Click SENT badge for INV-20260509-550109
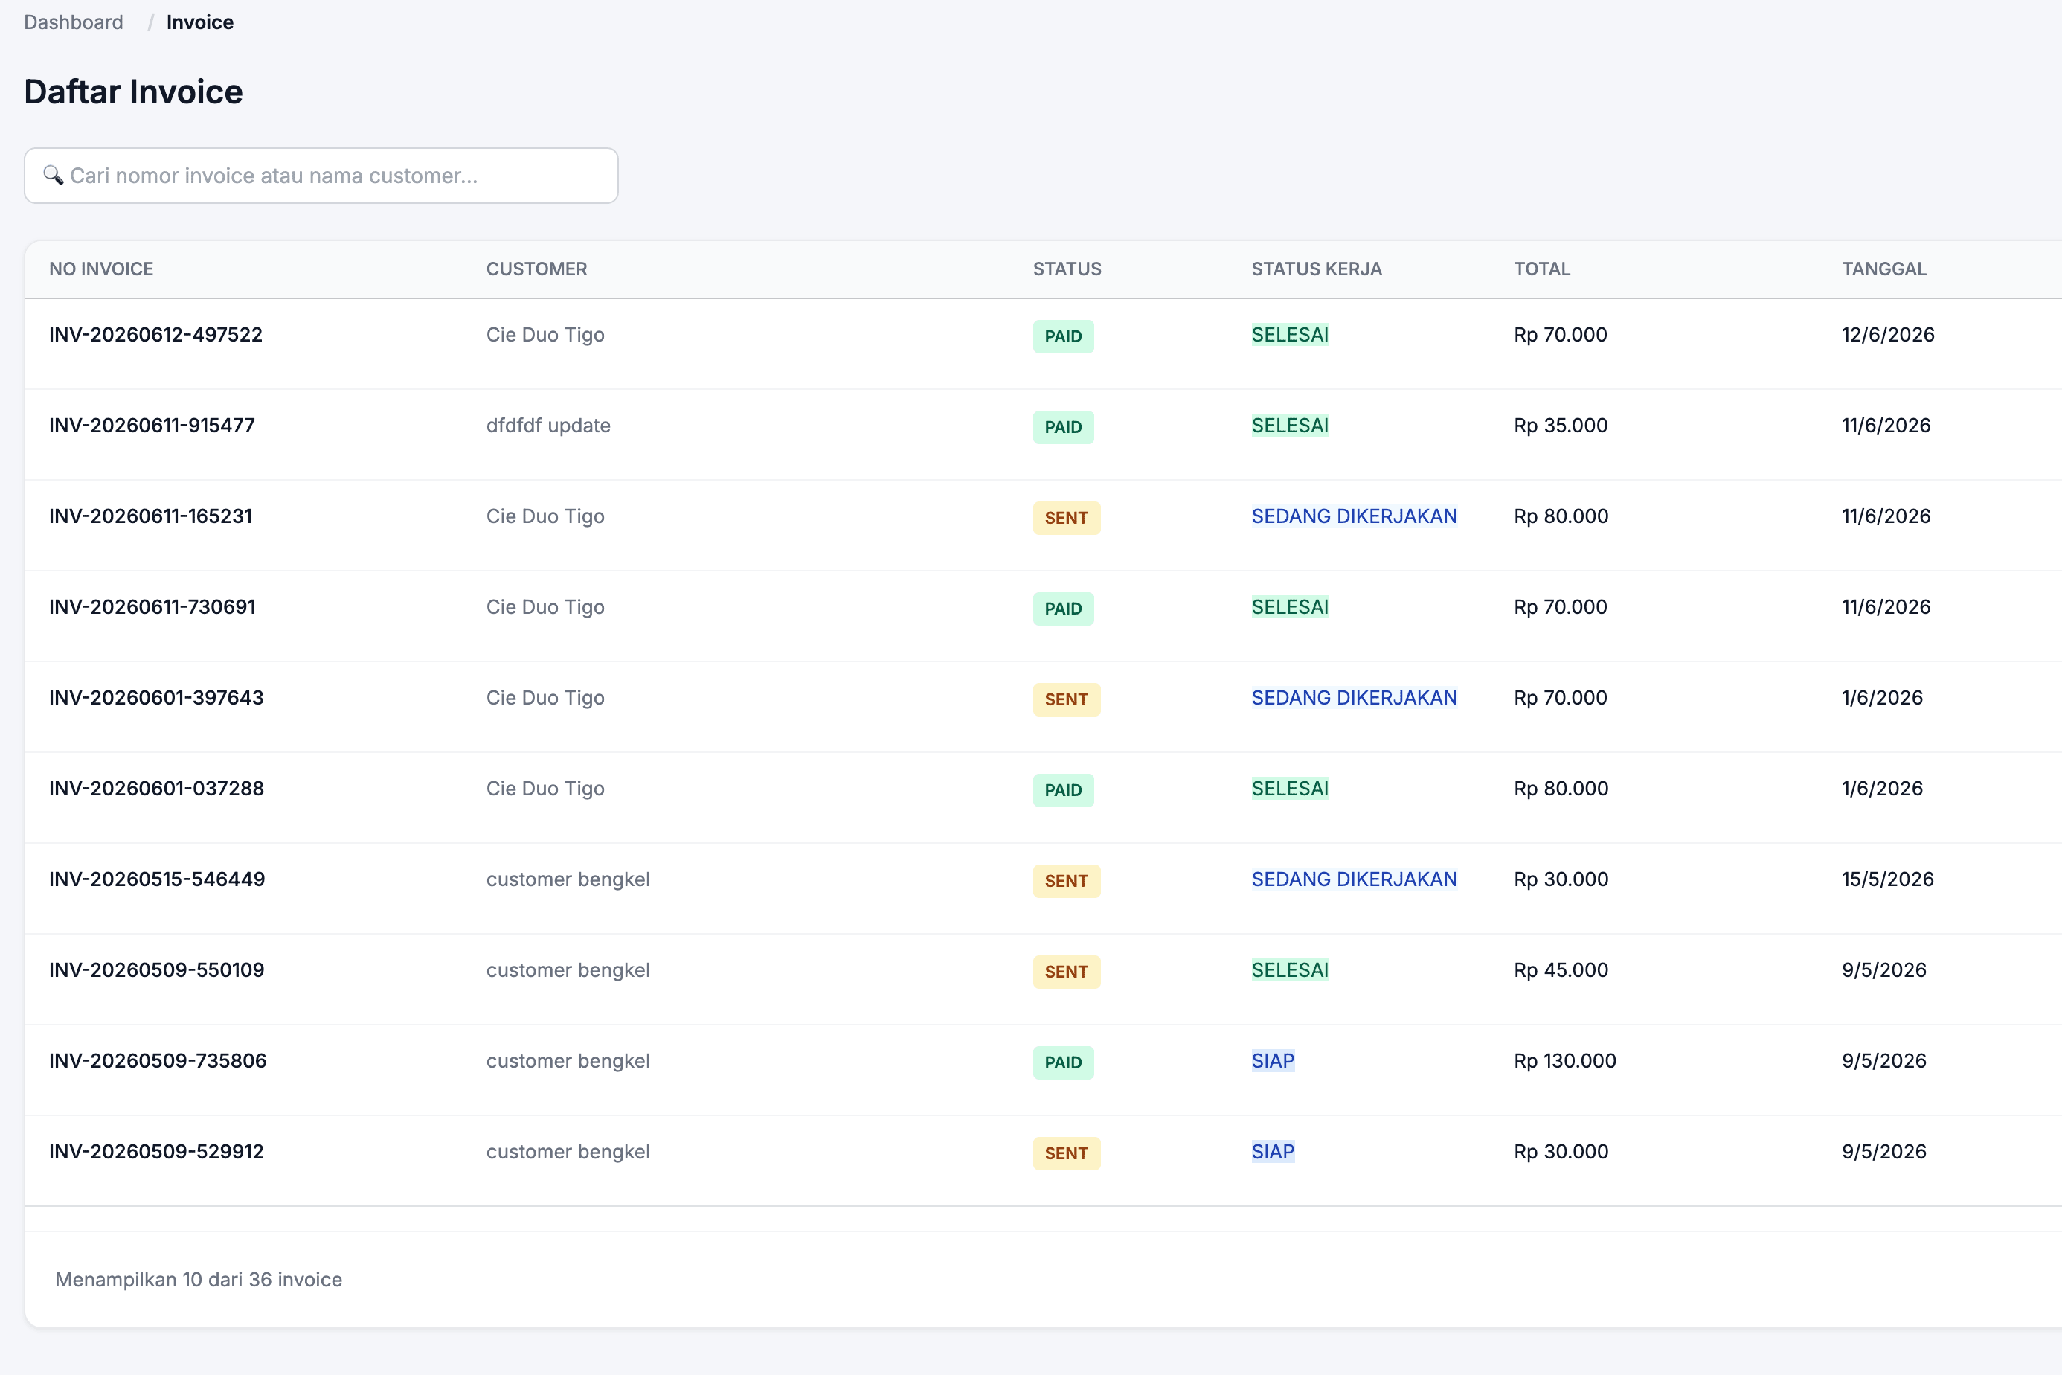Screen dimensions: 2062x1375 [x=1066, y=972]
